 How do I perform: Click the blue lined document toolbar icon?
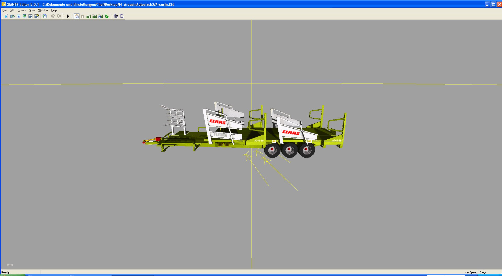click(18, 16)
